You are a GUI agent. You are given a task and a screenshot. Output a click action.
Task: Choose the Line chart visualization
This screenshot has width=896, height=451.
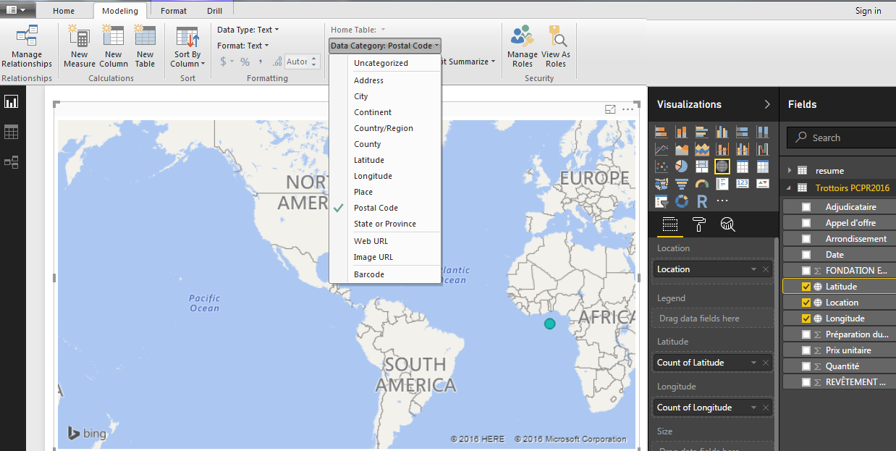pos(662,149)
